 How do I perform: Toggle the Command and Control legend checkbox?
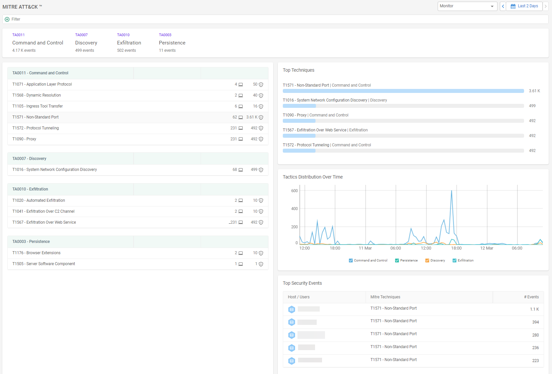(351, 260)
